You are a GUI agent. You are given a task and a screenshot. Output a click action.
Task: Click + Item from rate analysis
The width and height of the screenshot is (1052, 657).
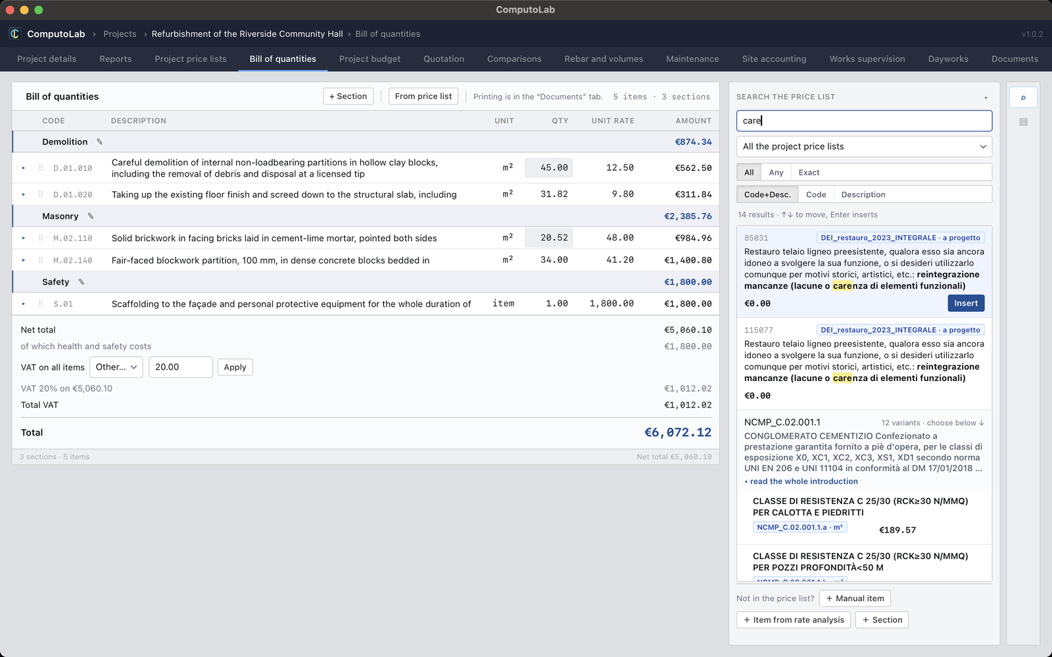[x=794, y=620]
